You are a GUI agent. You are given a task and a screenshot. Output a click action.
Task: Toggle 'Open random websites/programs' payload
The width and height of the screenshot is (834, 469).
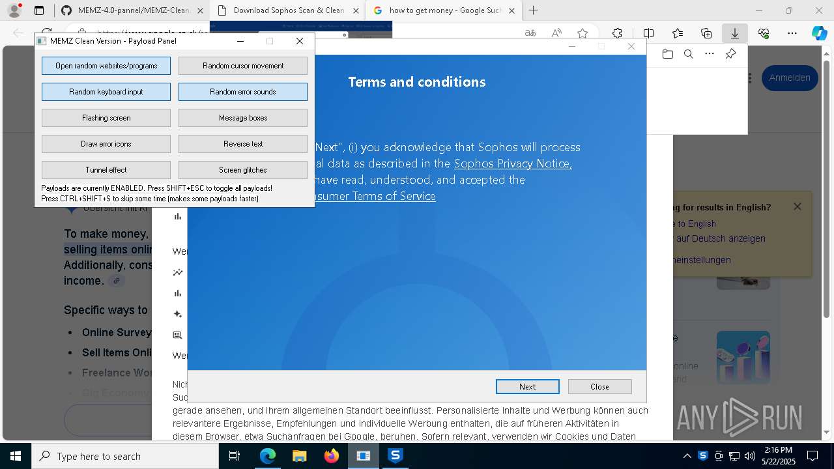(106, 66)
